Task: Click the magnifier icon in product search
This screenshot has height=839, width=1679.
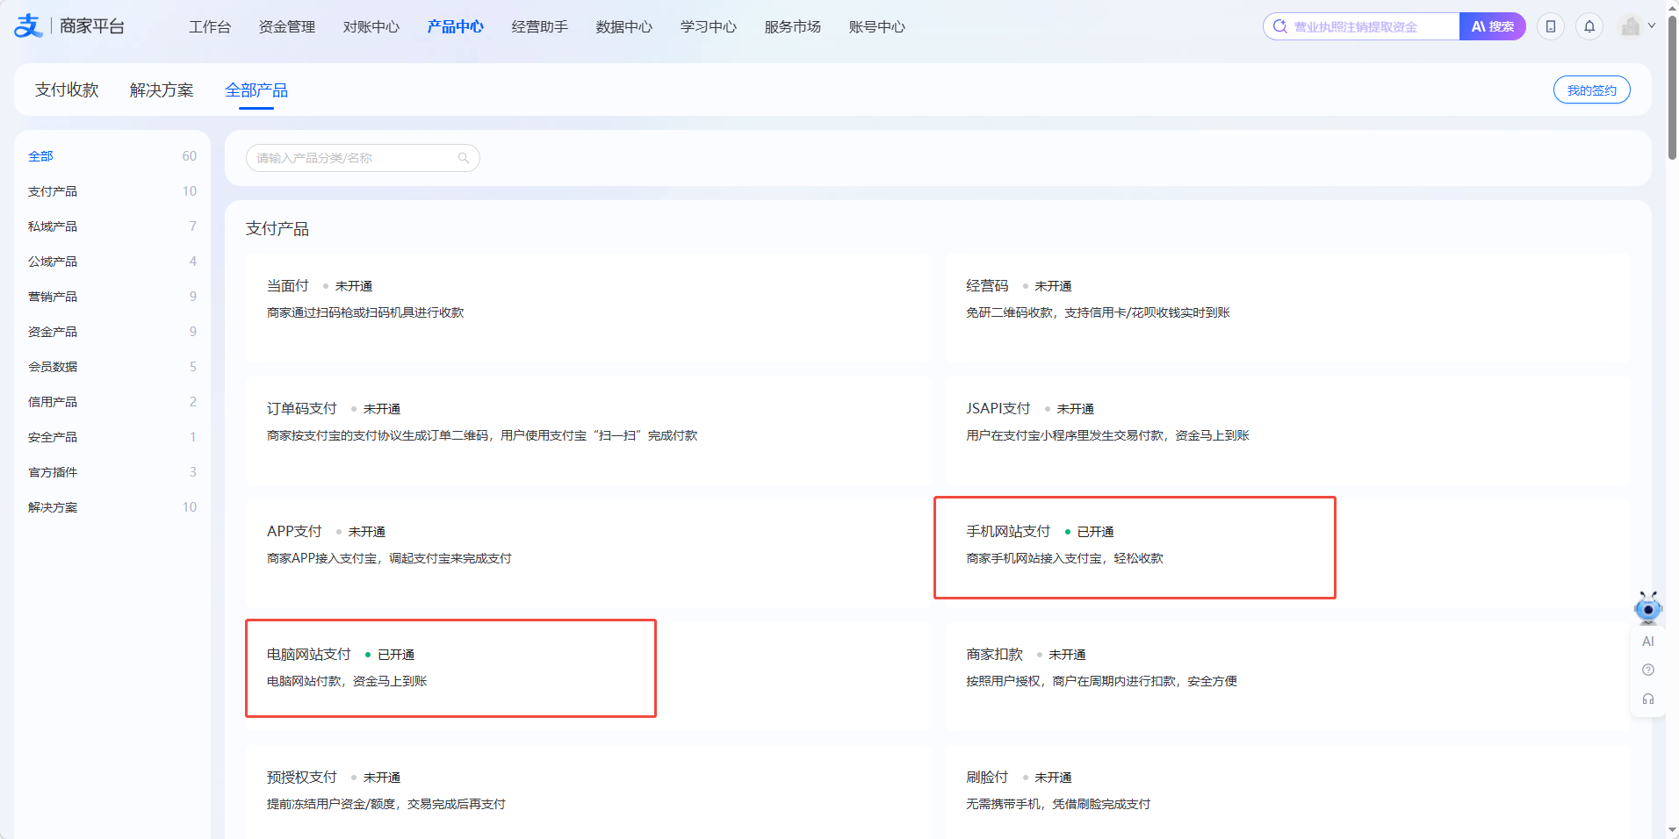Action: click(464, 158)
